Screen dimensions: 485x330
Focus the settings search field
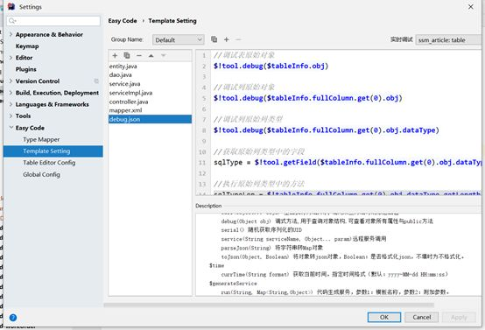(53, 21)
